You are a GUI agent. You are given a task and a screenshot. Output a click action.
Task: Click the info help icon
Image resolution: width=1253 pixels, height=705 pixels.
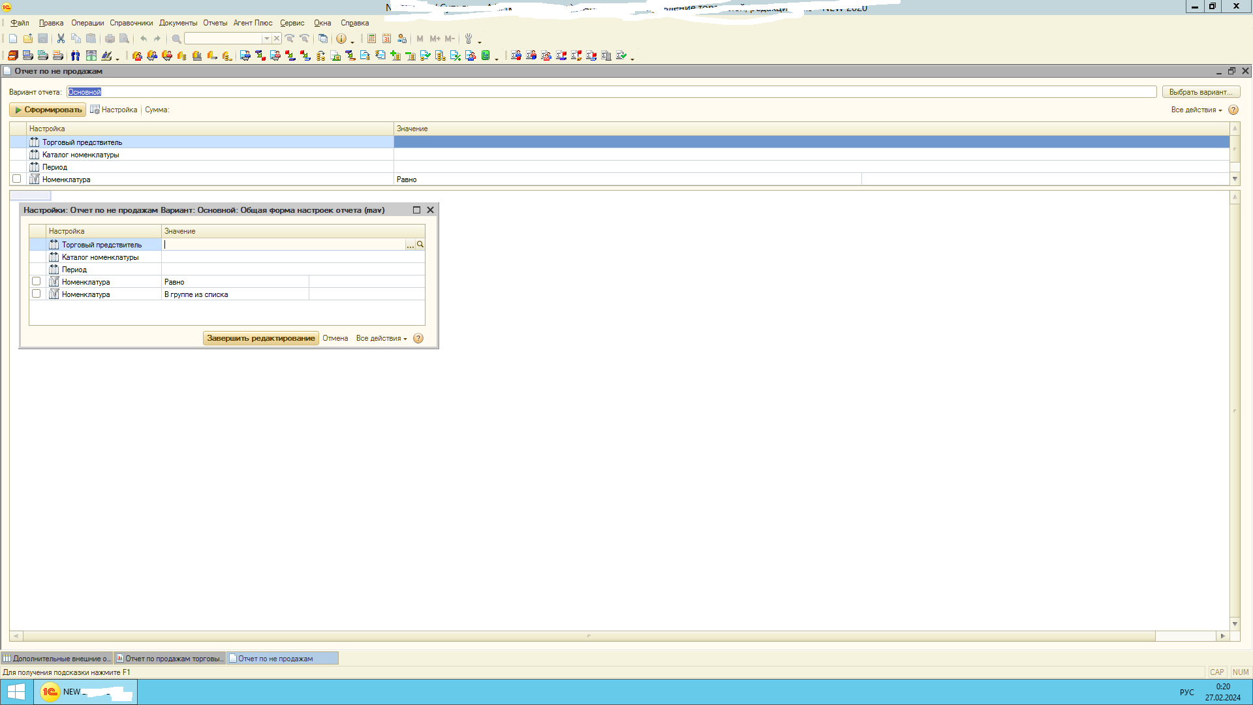[341, 39]
